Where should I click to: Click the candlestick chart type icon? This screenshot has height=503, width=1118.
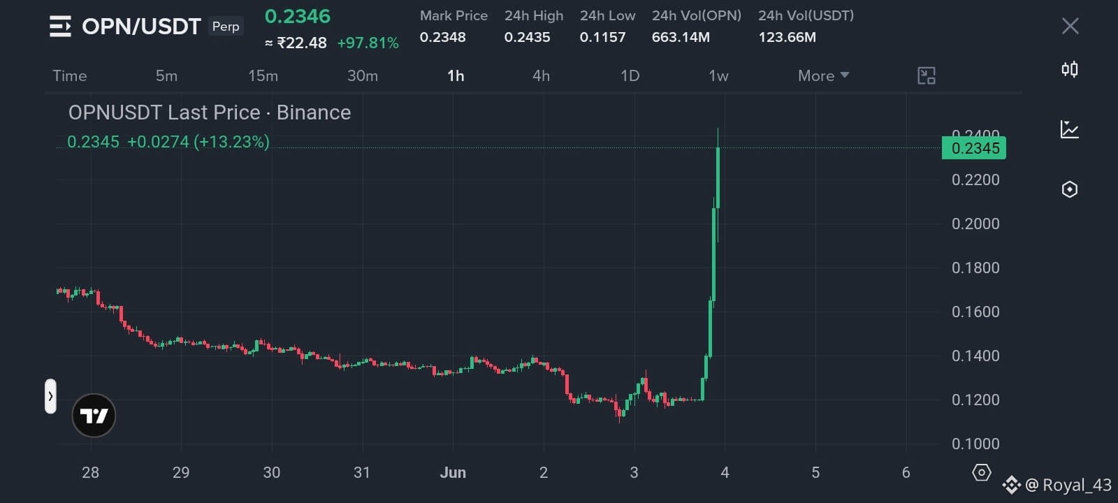coord(1069,69)
